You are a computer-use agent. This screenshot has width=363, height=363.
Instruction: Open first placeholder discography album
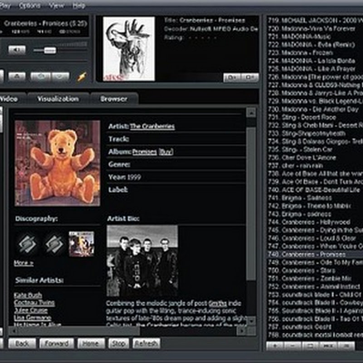point(28,244)
